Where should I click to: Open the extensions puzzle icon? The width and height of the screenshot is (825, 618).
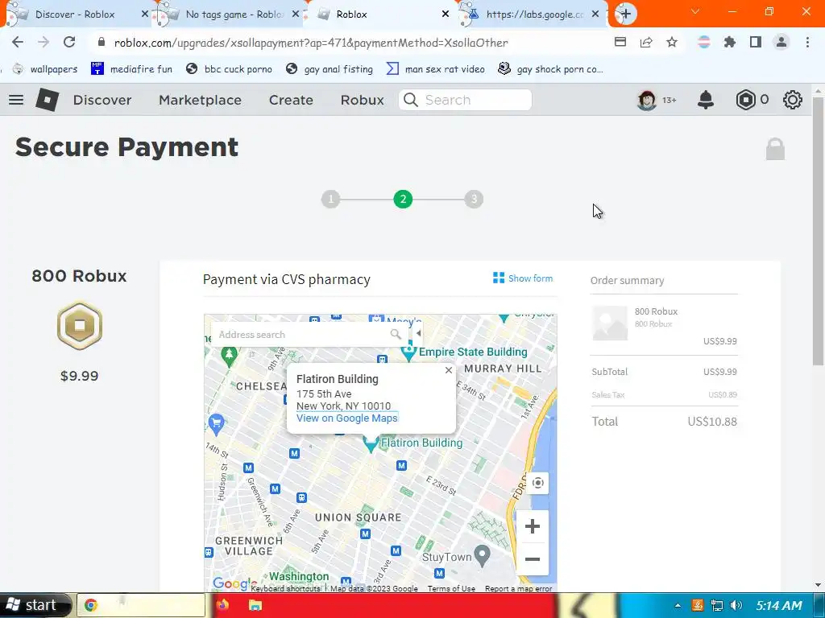pyautogui.click(x=730, y=43)
